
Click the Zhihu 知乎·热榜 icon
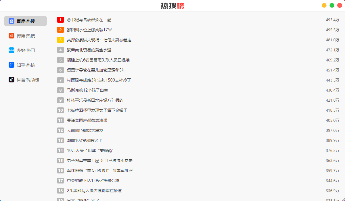pos(12,65)
